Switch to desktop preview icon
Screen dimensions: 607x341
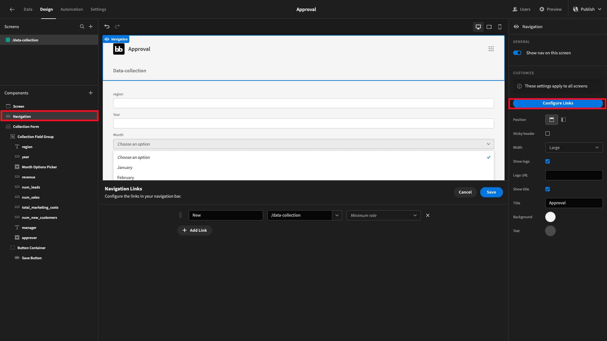(478, 27)
